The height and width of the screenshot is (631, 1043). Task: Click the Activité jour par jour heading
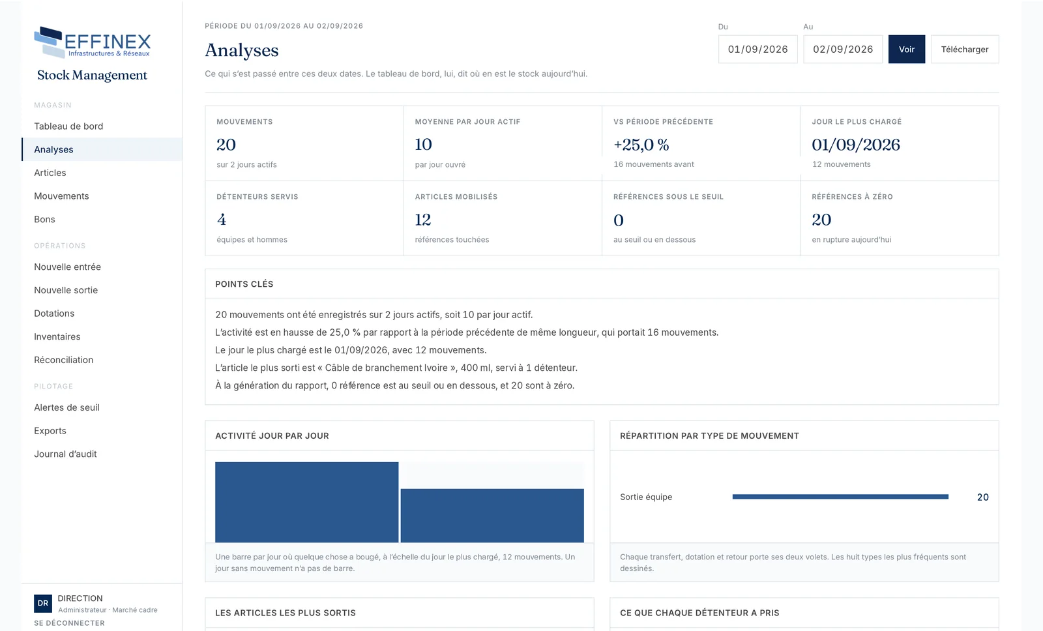[272, 436]
